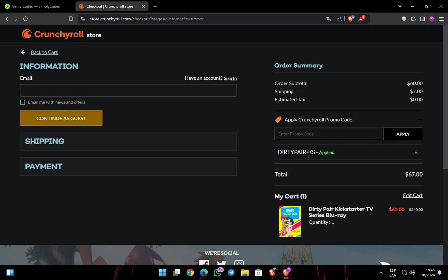This screenshot has width=448, height=280.
Task: Open the Widgets icon on the taskbar
Action: pyautogui.click(x=10, y=273)
